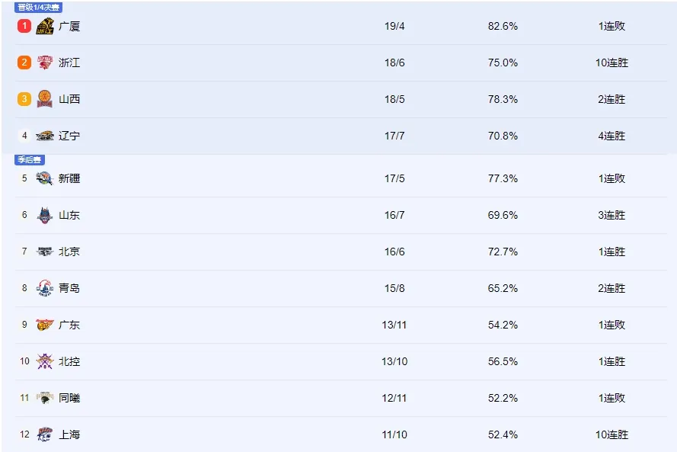Select the 季后赛 label
677x452 pixels.
pyautogui.click(x=30, y=160)
